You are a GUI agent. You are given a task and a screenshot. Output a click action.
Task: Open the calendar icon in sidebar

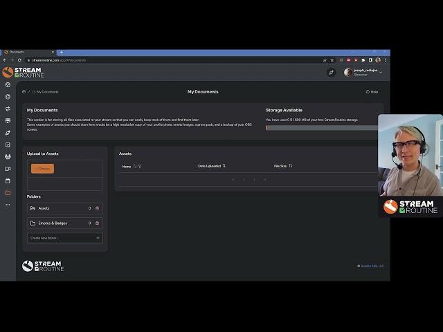(8, 181)
